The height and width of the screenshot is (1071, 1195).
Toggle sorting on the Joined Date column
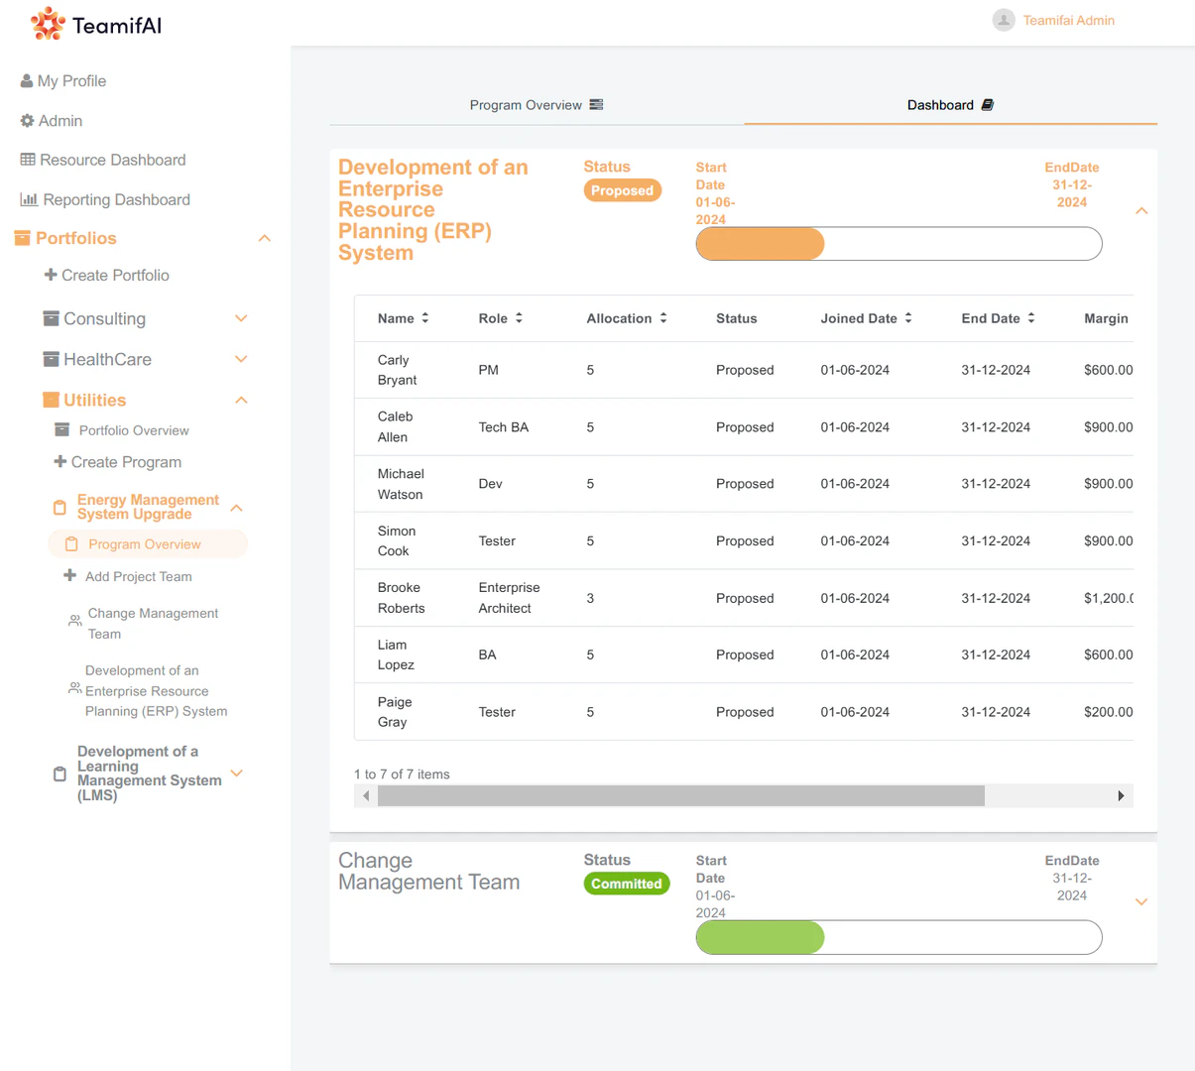[x=907, y=318]
